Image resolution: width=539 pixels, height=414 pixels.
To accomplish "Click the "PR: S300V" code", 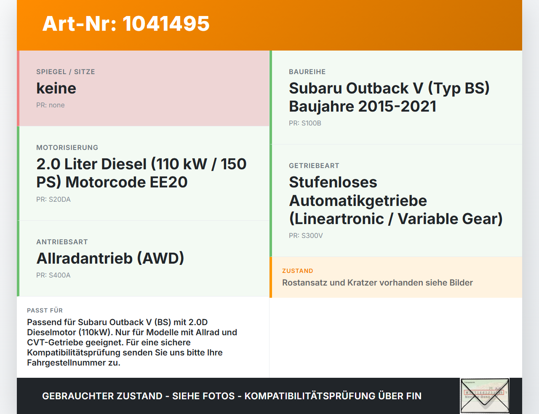I will pos(306,236).
